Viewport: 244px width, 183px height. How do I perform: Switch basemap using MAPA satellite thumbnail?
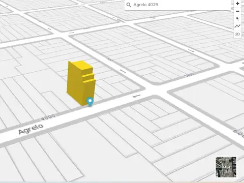[226, 167]
